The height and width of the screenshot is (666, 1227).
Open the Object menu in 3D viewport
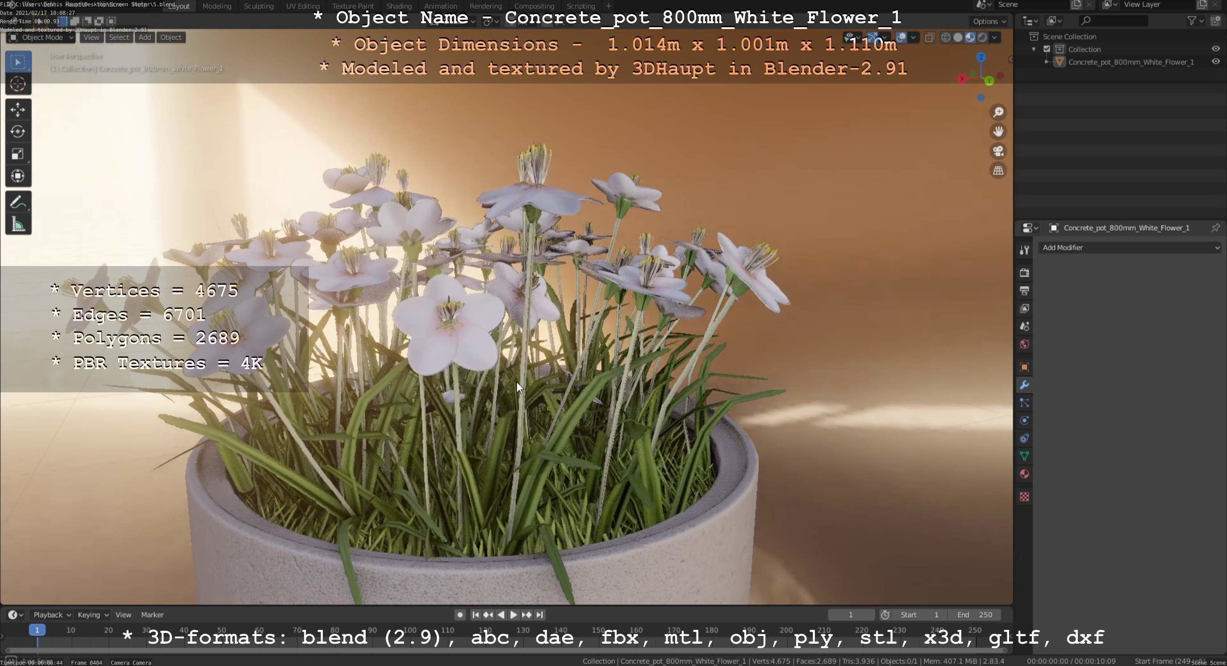click(x=171, y=37)
